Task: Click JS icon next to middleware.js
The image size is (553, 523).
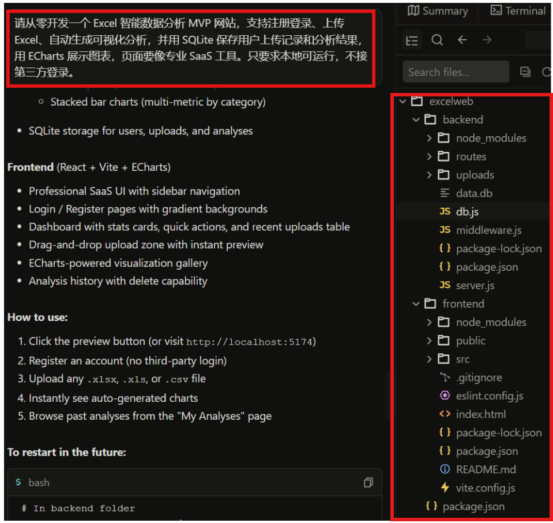Action: click(x=445, y=230)
